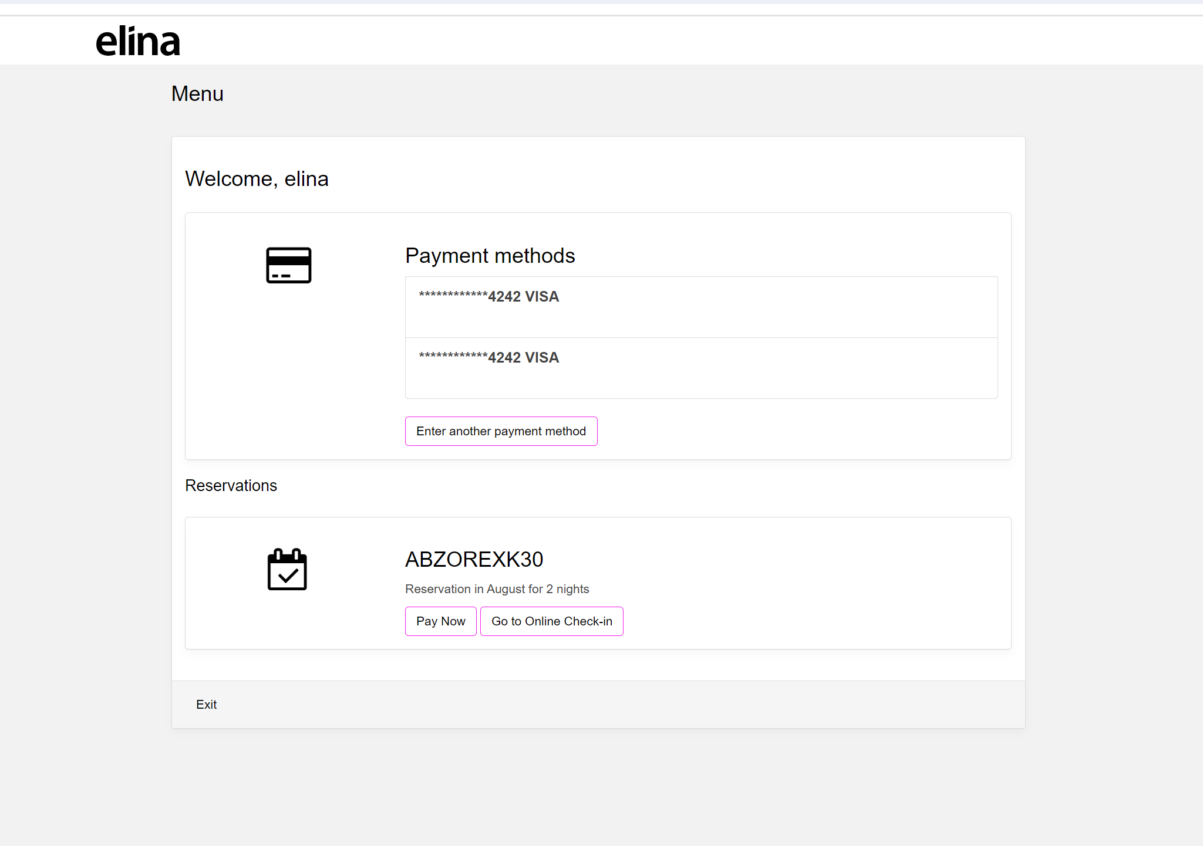The height and width of the screenshot is (846, 1203).
Task: Click the Reservations section heading
Action: 231,486
